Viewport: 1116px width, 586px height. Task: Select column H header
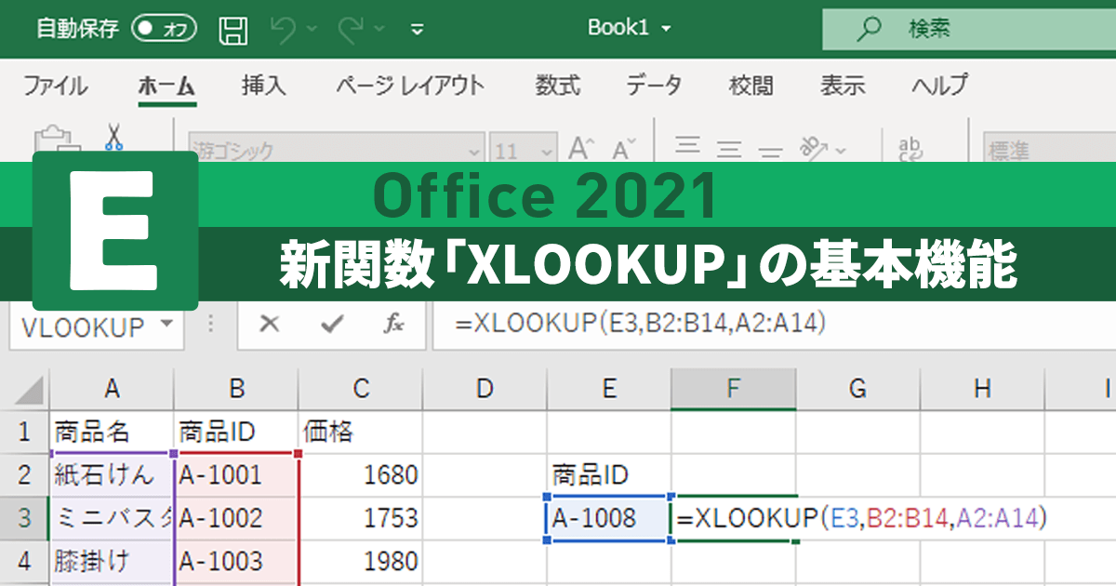982,389
